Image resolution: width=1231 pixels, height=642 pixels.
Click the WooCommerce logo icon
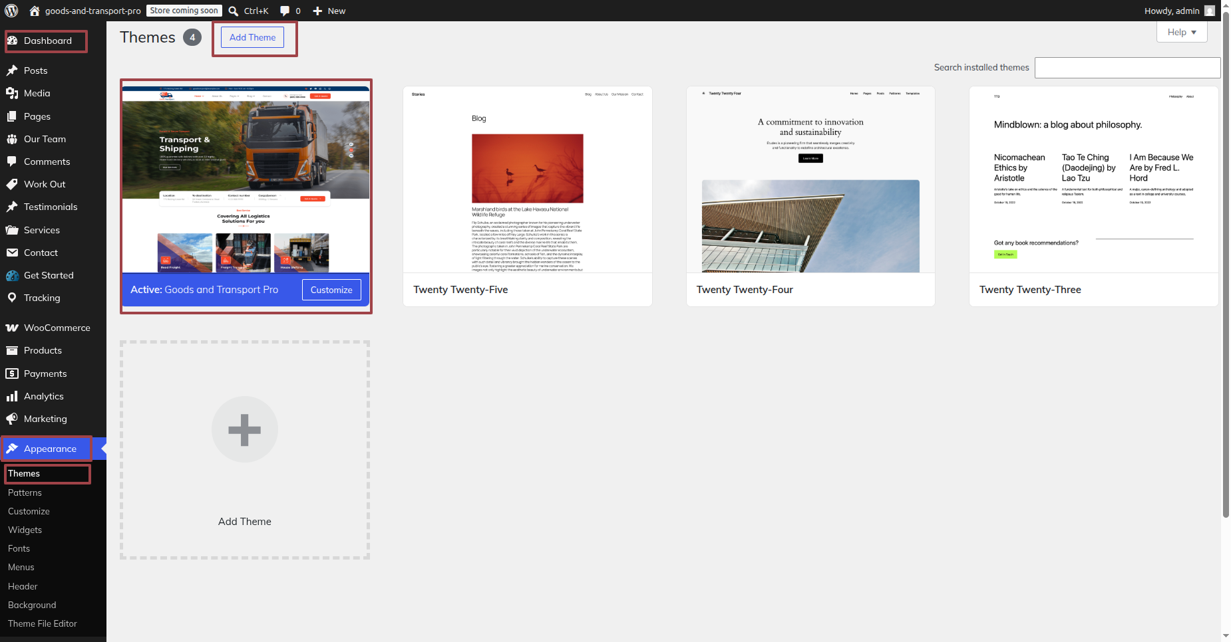click(x=12, y=328)
